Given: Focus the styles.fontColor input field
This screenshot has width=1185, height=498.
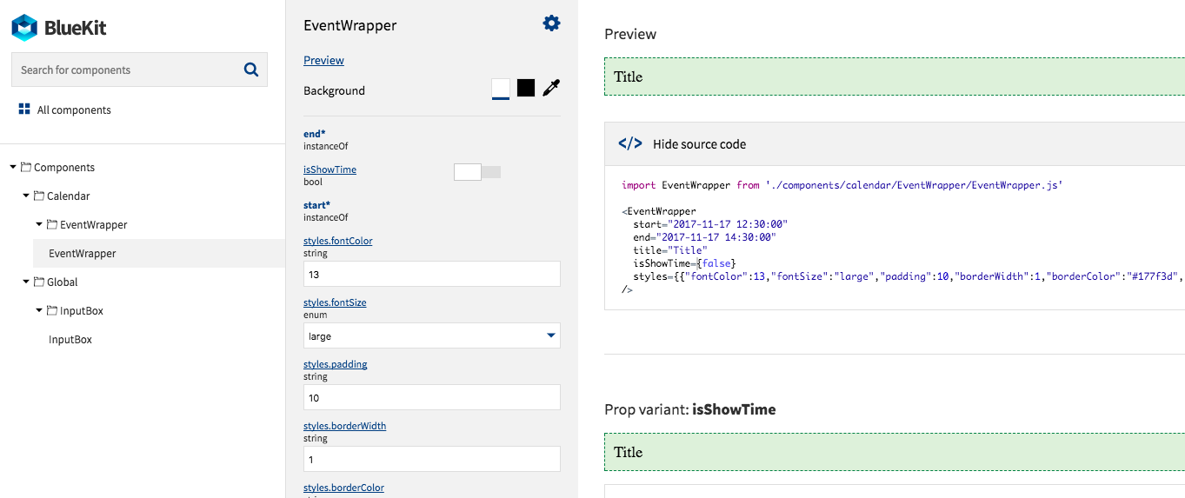Looking at the screenshot, I should click(432, 274).
